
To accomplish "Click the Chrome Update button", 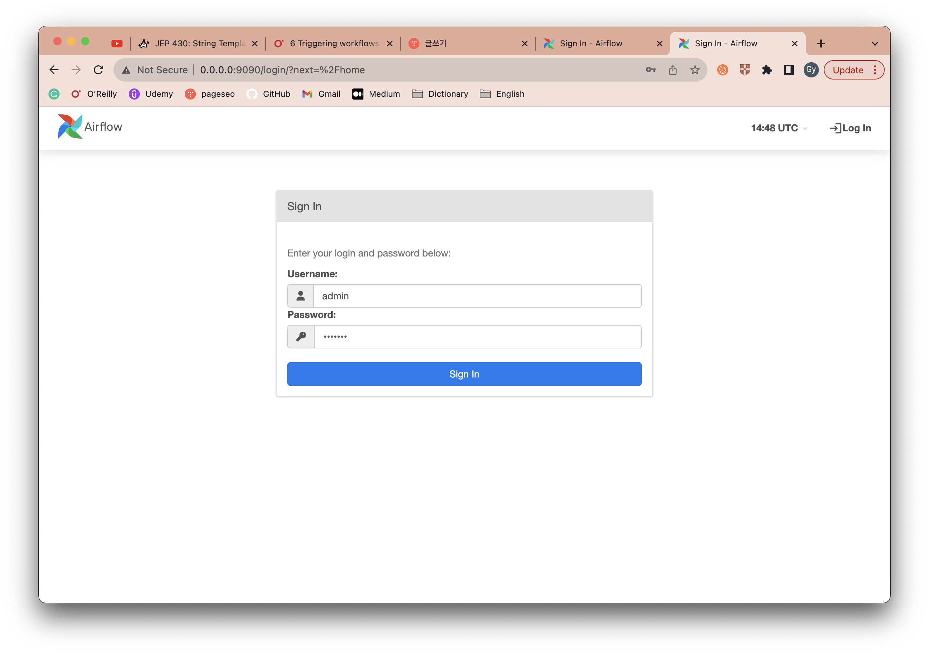I will tap(848, 70).
